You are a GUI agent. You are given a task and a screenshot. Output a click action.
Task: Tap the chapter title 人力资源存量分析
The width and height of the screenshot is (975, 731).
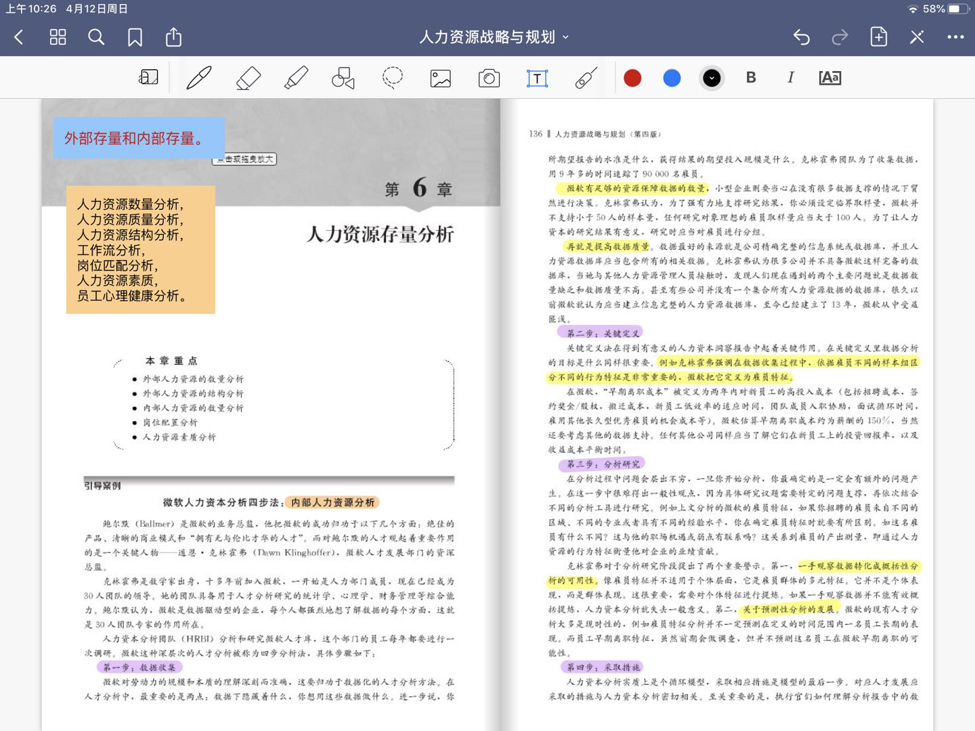tap(380, 235)
